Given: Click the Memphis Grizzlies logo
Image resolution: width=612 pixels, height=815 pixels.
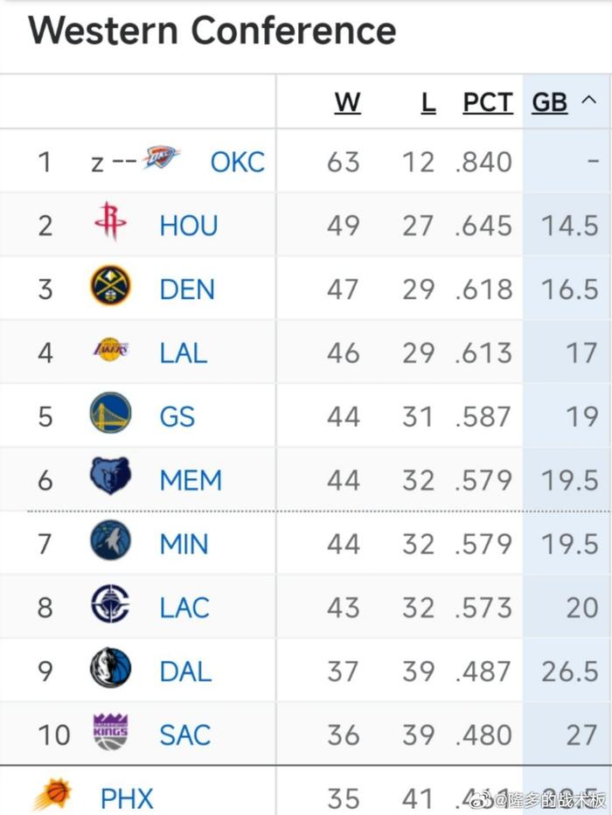Looking at the screenshot, I should click(110, 478).
